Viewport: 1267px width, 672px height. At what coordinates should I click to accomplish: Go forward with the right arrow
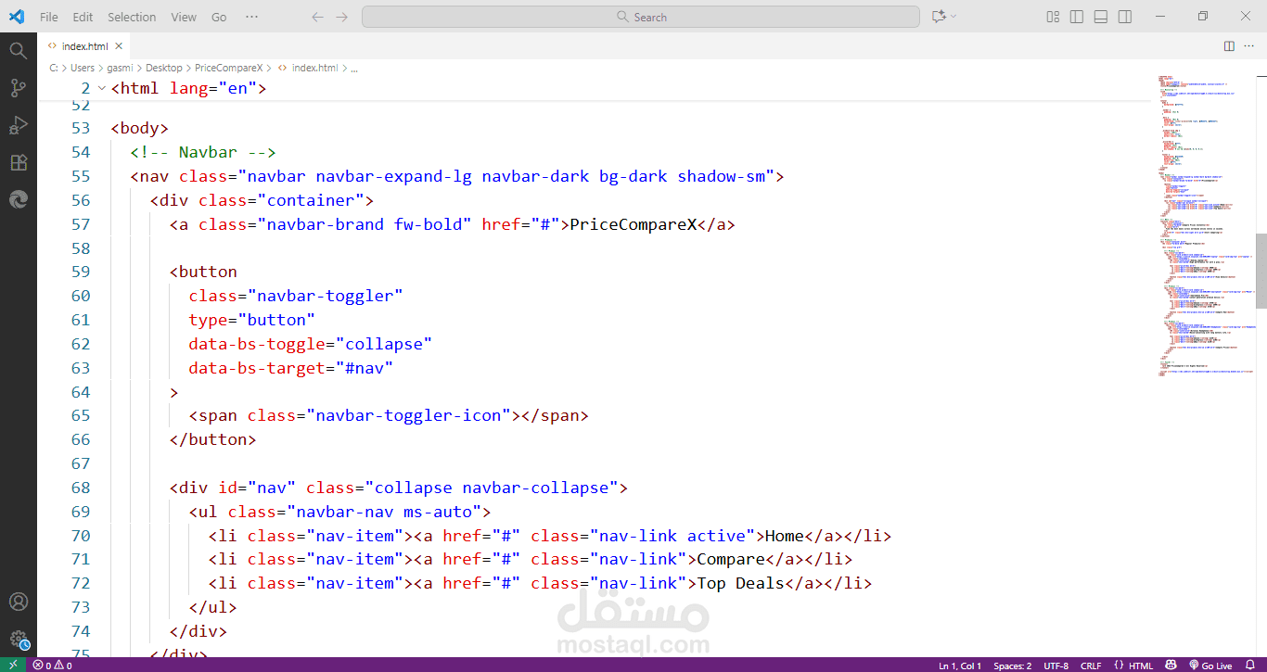point(342,17)
